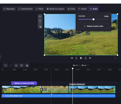Viewport: 121px width, 104px height.
Task: Open the Transformation tab
Action: pyautogui.click(x=25, y=9)
